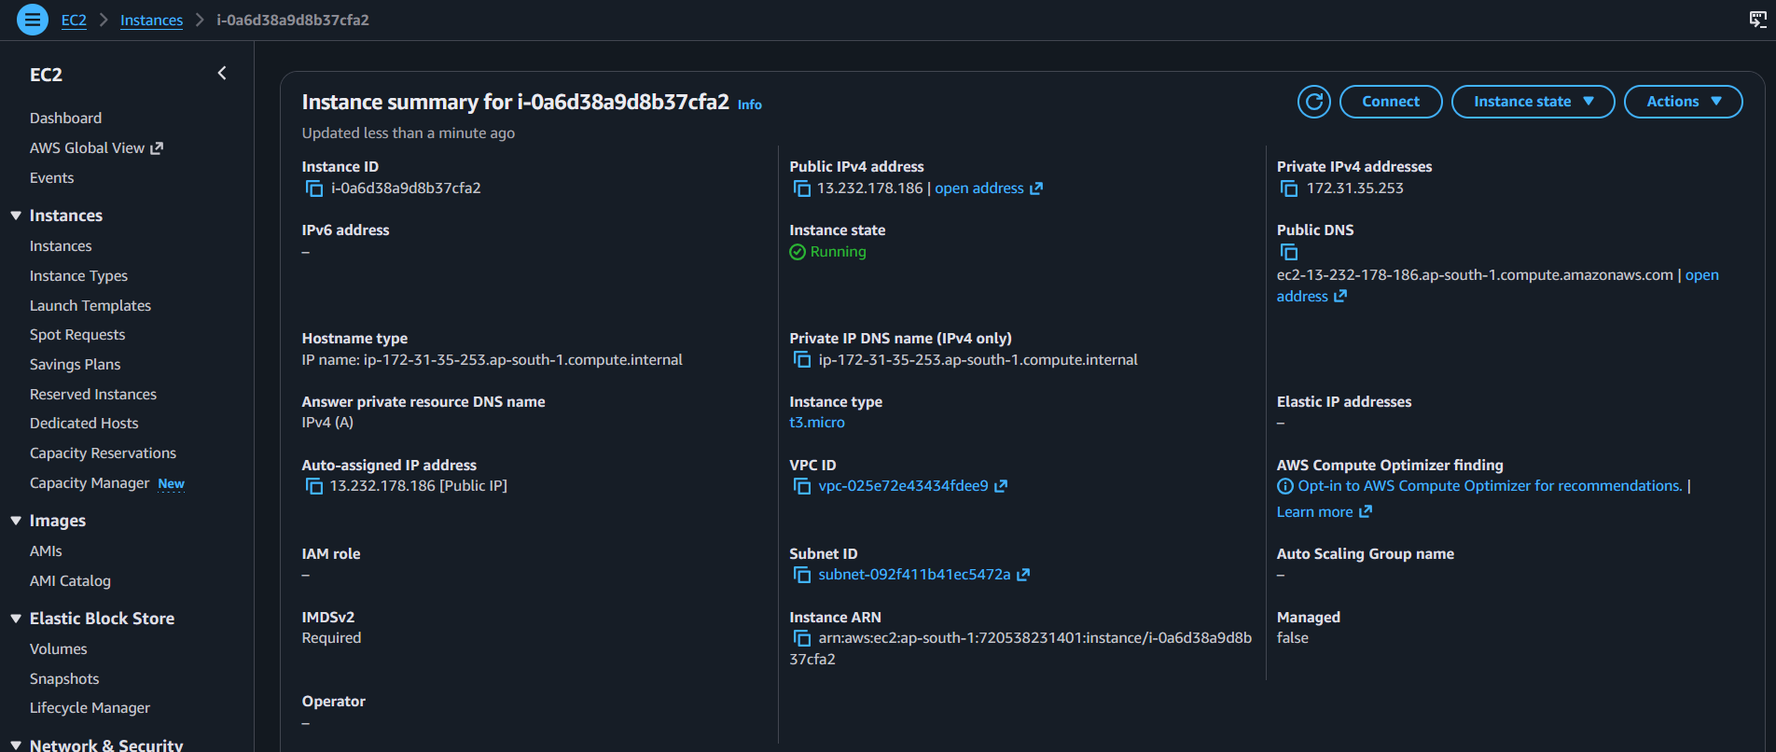The width and height of the screenshot is (1776, 752).
Task: Copy the Instance ID to clipboard
Action: coord(314,188)
